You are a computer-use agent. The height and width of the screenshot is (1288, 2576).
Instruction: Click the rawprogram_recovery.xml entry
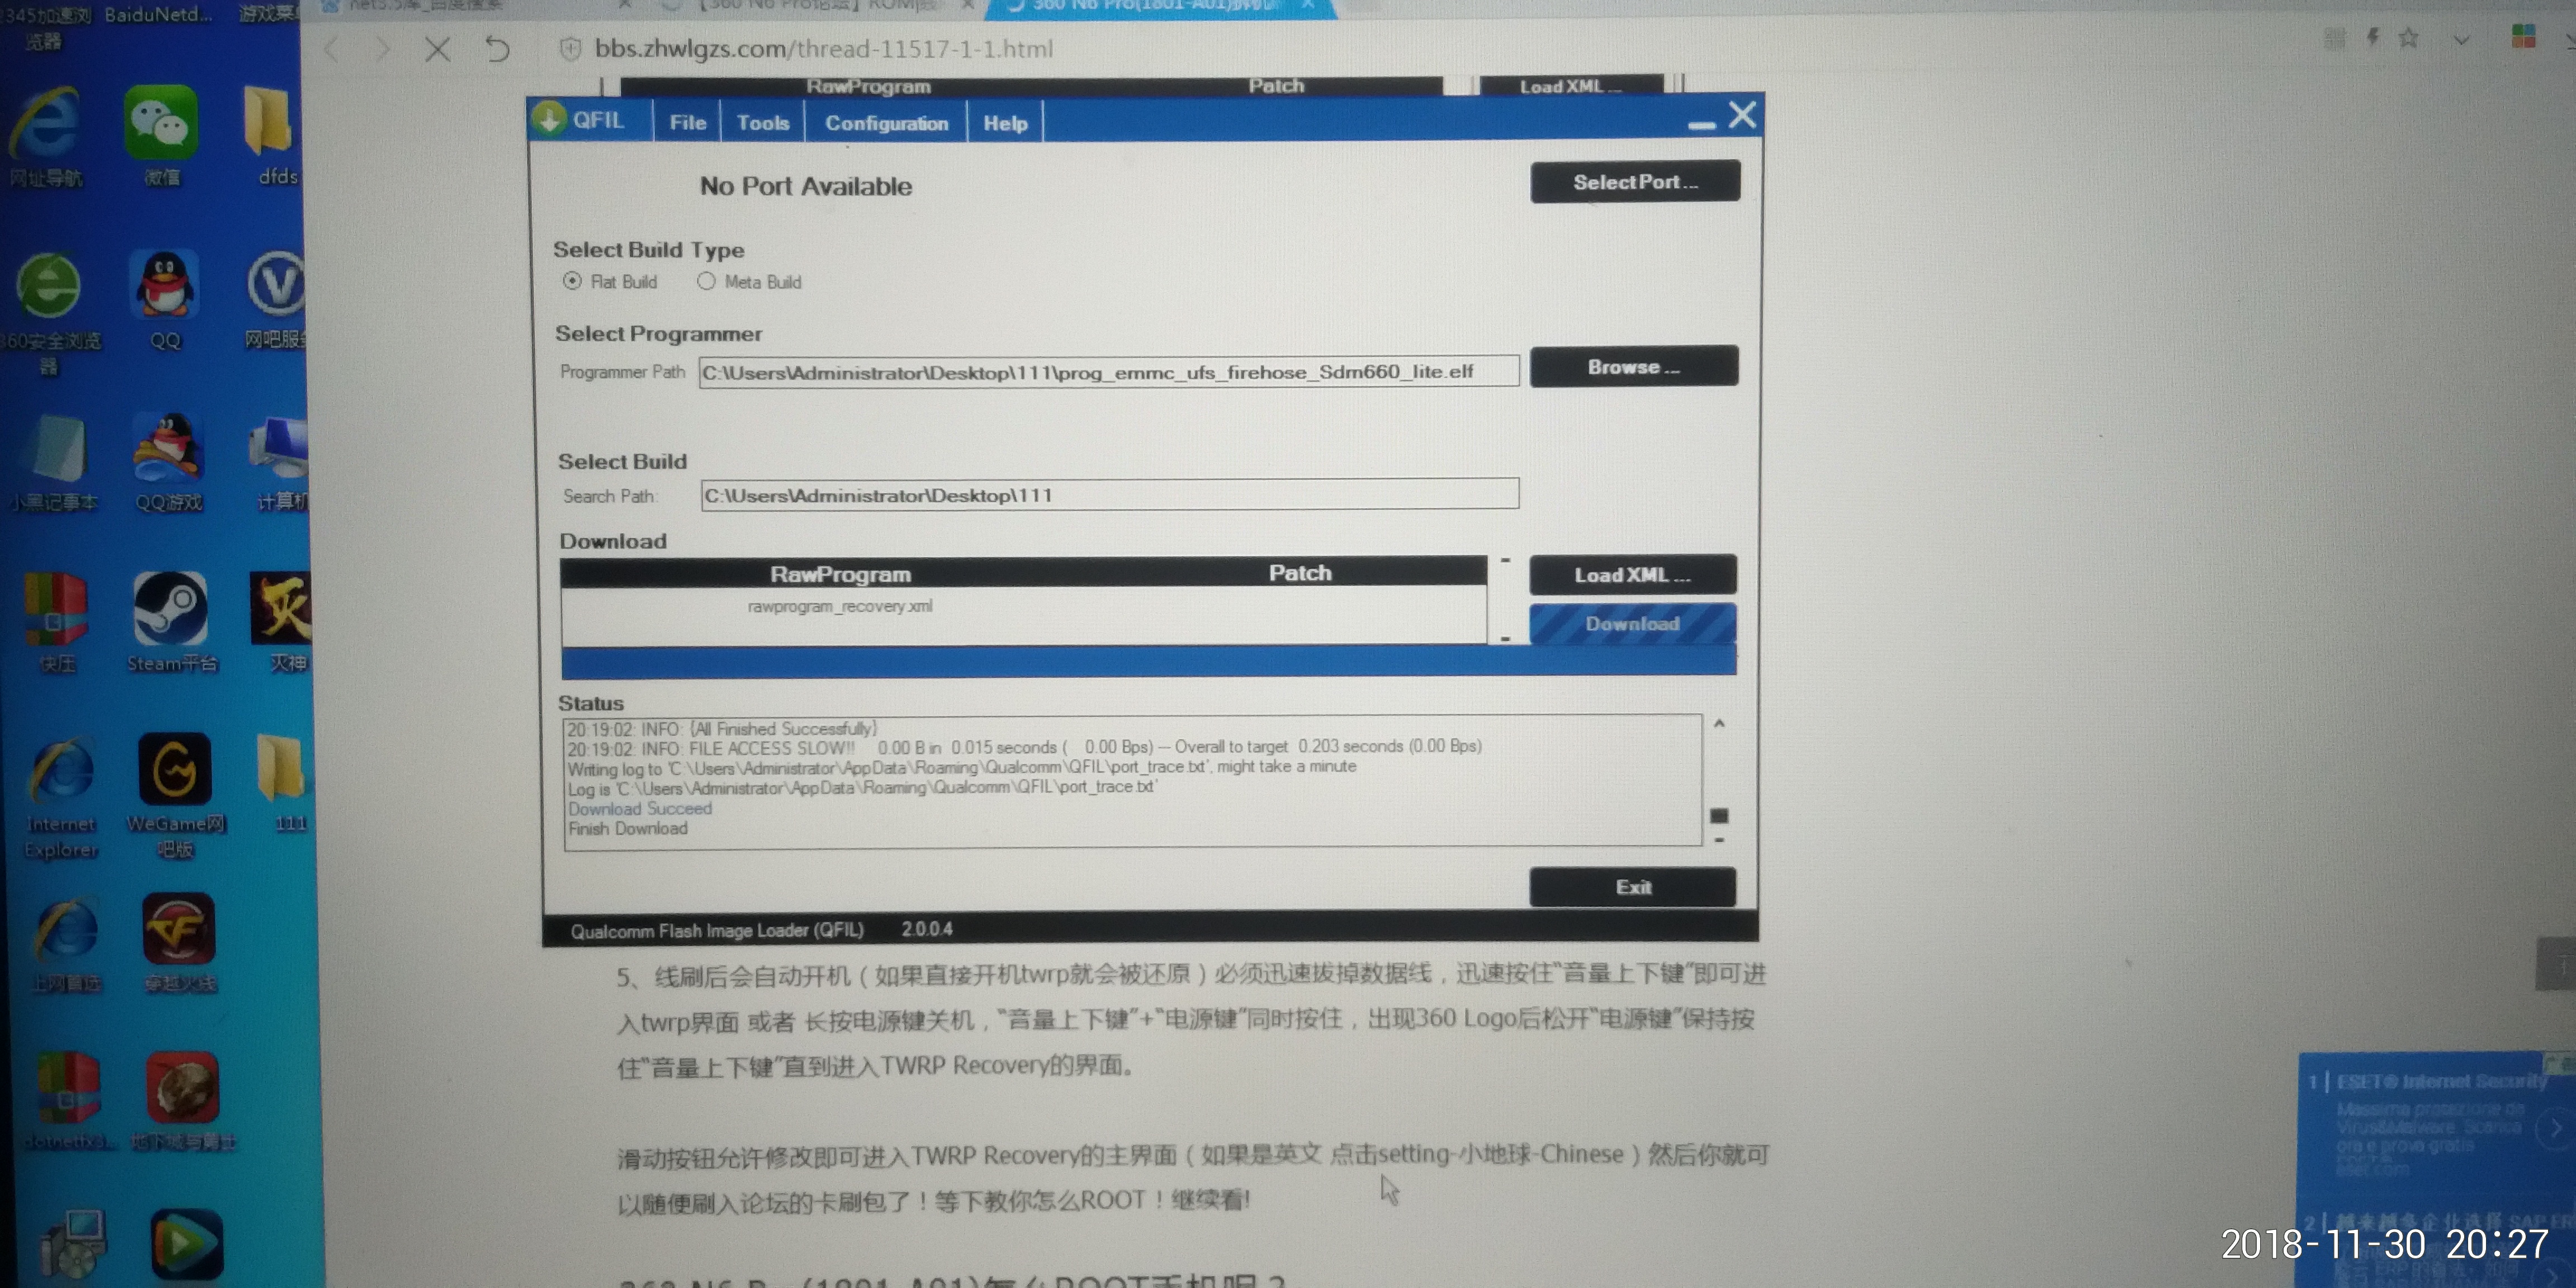[840, 606]
